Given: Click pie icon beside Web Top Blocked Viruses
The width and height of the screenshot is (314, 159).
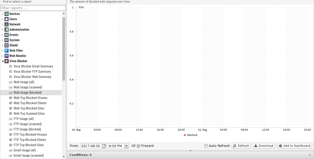Looking at the screenshot, I should [11, 98].
